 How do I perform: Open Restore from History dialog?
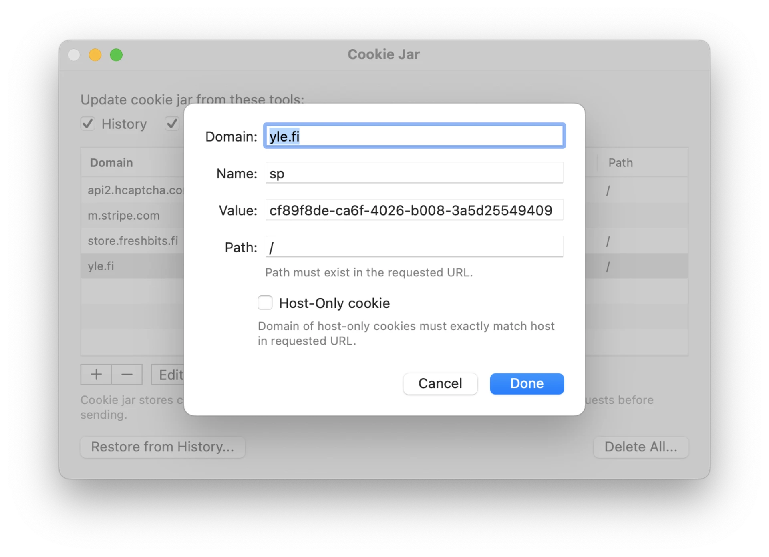click(x=162, y=447)
